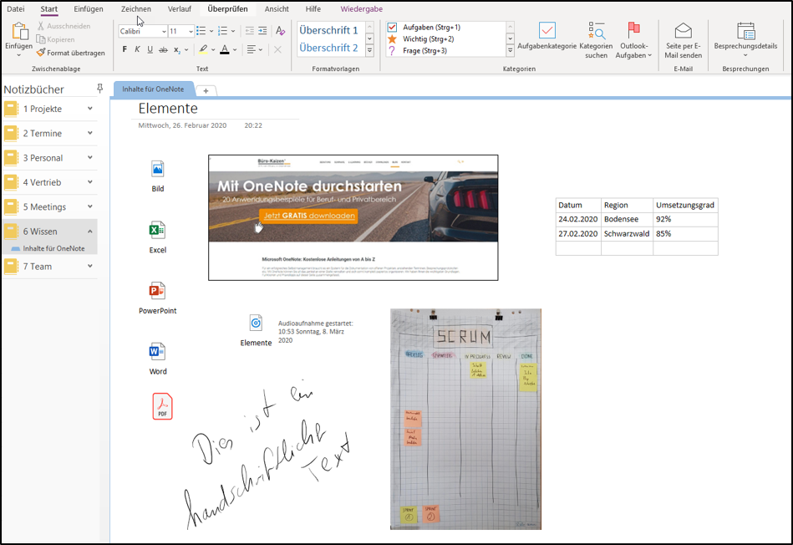Expand the 4 Vertrieb notebook

click(x=90, y=182)
